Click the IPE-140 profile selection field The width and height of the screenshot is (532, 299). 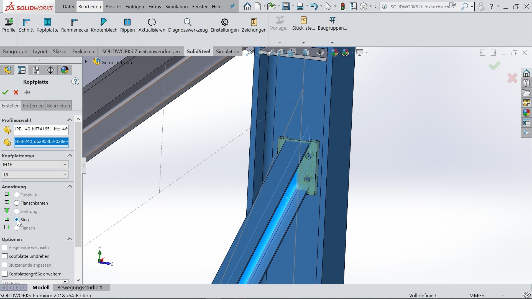point(41,129)
